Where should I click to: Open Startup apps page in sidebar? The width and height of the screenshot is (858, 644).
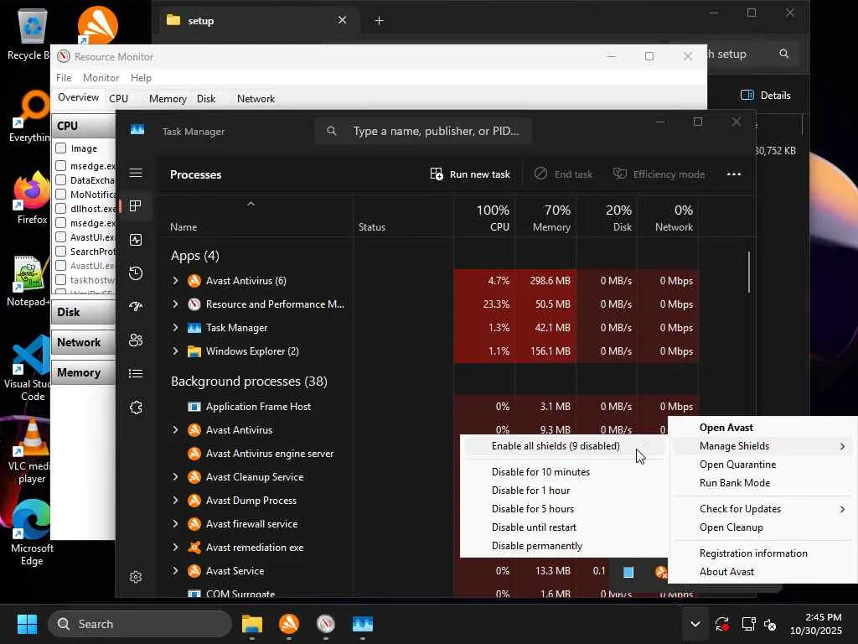[136, 307]
